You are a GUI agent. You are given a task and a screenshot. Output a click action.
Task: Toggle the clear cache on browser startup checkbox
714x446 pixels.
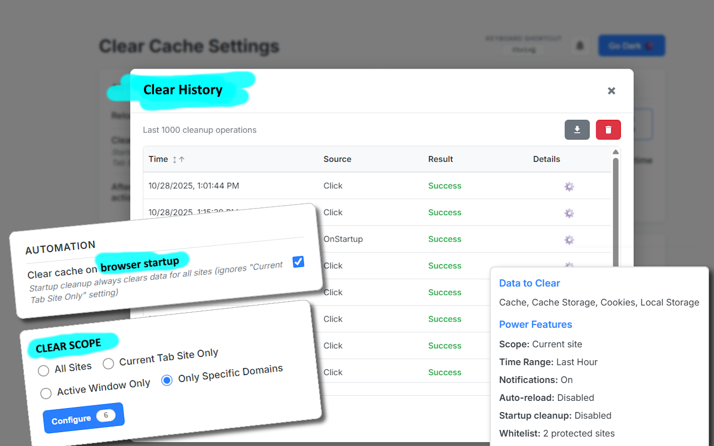(298, 261)
